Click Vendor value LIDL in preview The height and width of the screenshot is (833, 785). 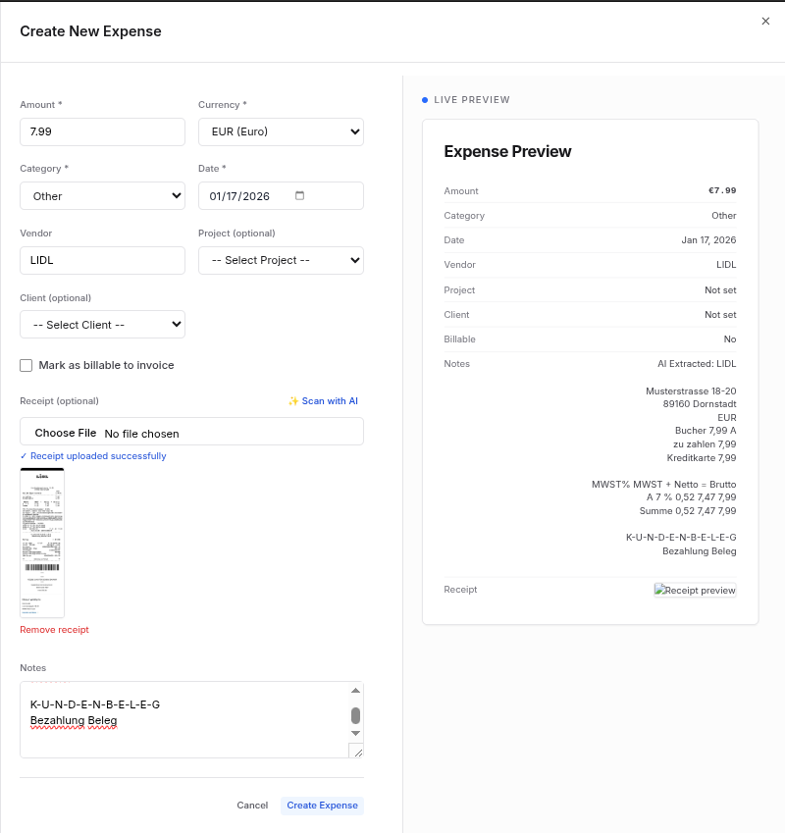[x=726, y=265]
